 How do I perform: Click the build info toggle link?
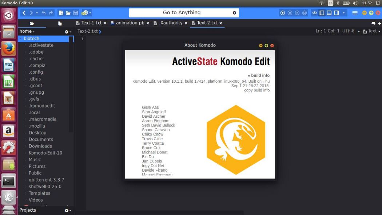[x=259, y=75]
